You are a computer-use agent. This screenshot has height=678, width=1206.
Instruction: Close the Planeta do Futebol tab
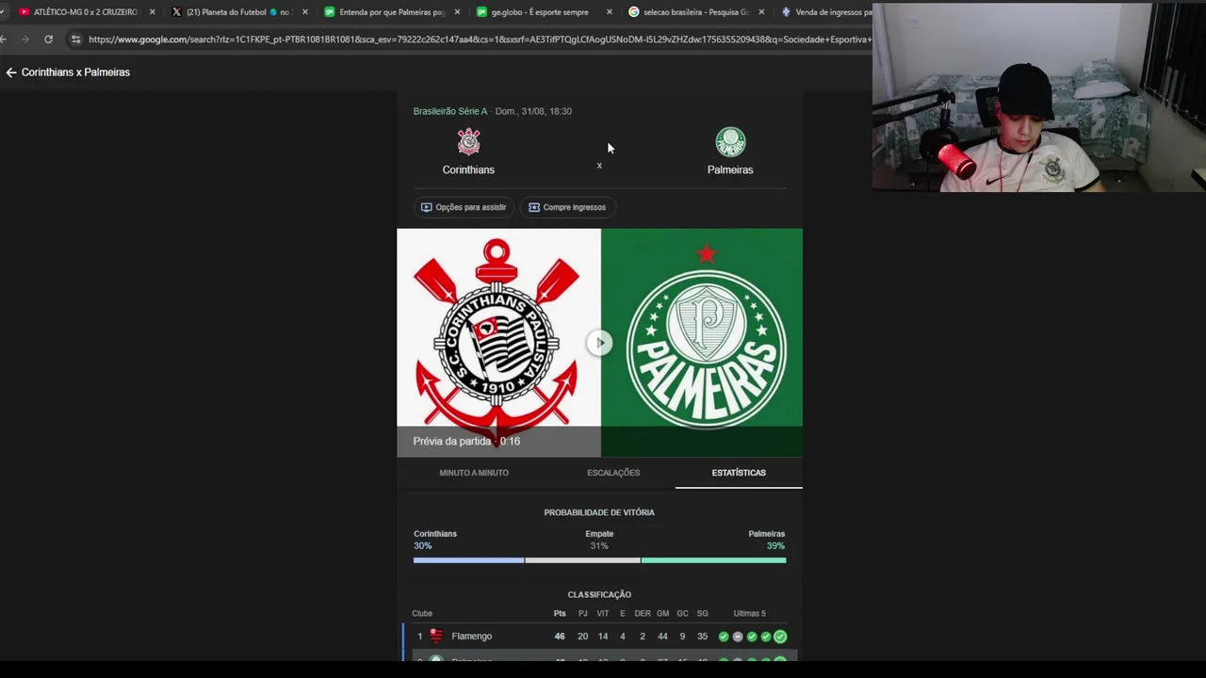(x=304, y=12)
